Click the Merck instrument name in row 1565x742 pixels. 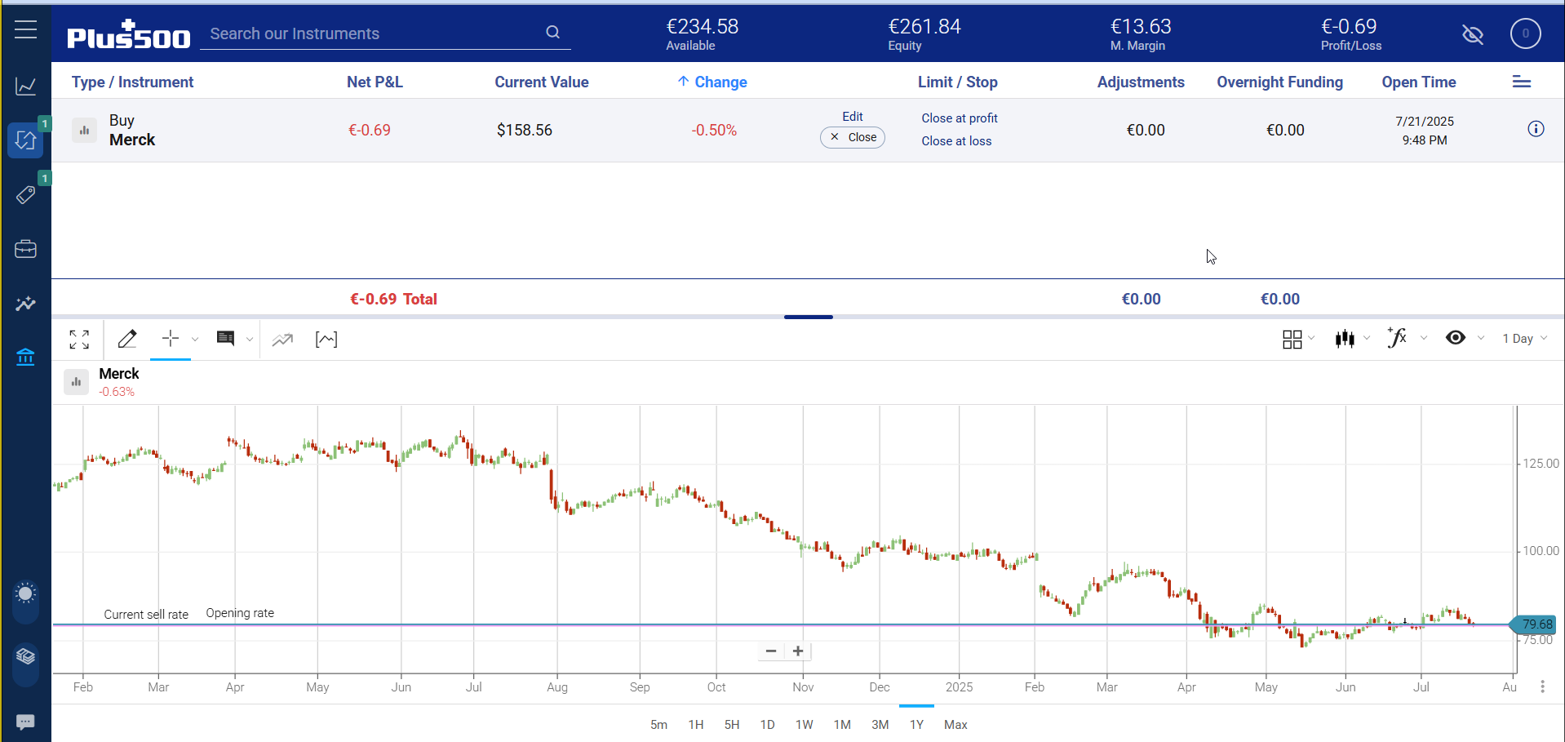[132, 140]
